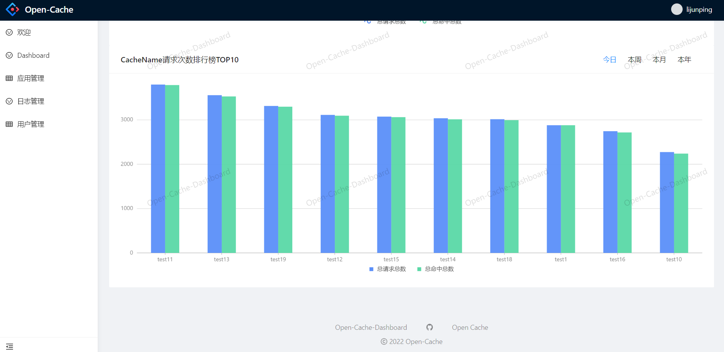Click the blue bar for test14
Viewport: 724px width, 352px height.
pyautogui.click(x=441, y=186)
